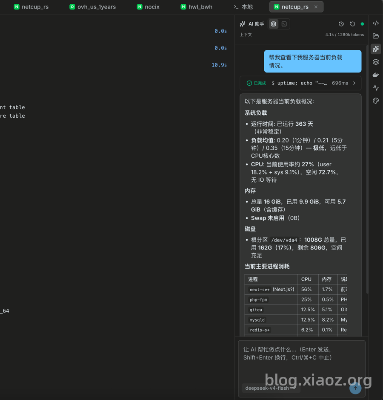Click the green connection status dot
This screenshot has height=400, width=383.
pos(363,24)
